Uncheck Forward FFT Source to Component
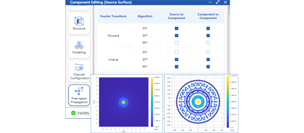This screenshot has height=133, width=304. (x=177, y=28)
